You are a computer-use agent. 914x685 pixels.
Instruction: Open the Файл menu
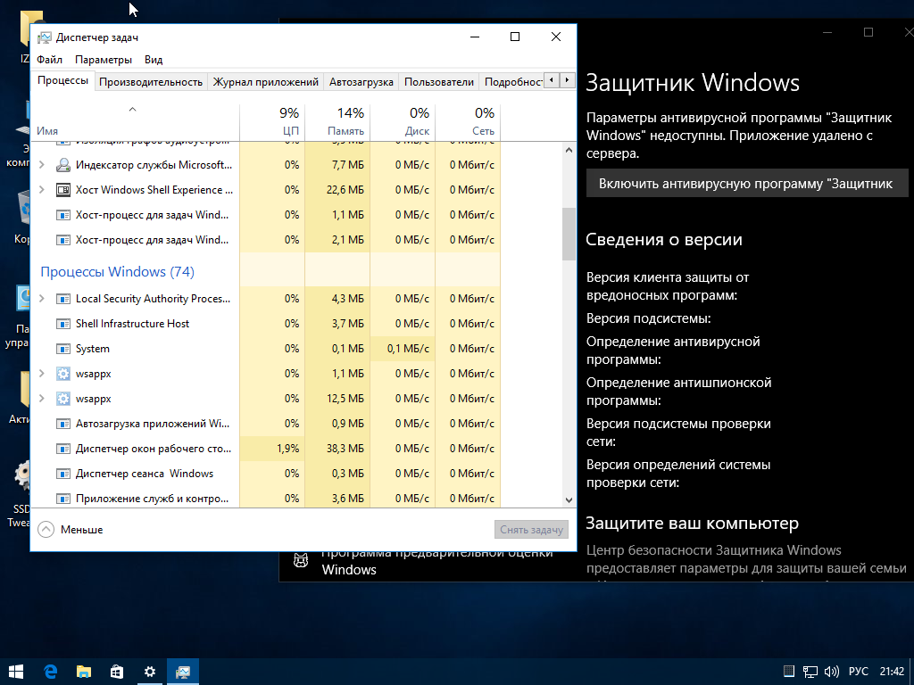pyautogui.click(x=50, y=60)
